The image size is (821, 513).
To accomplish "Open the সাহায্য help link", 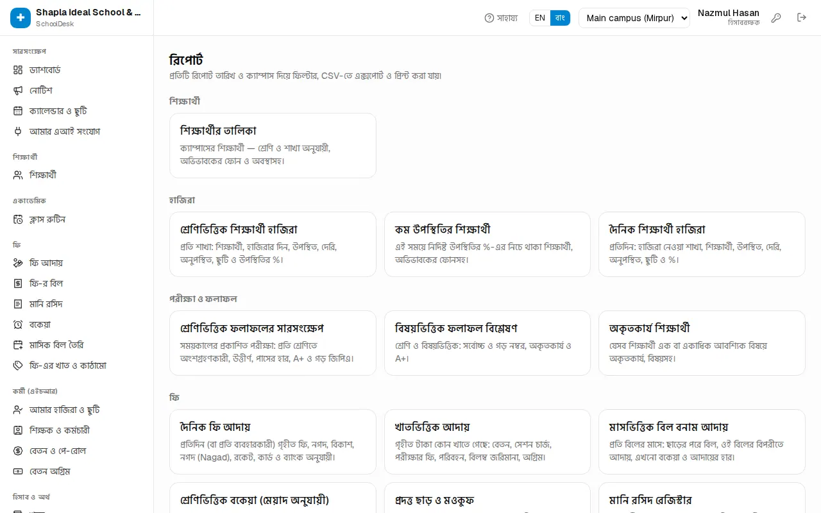I will click(501, 18).
